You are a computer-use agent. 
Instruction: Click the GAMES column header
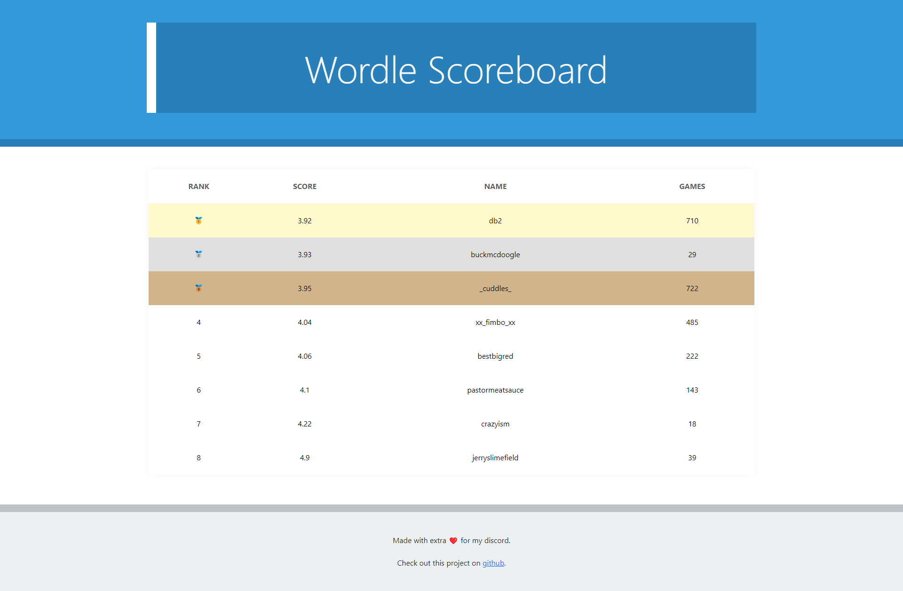(x=692, y=187)
